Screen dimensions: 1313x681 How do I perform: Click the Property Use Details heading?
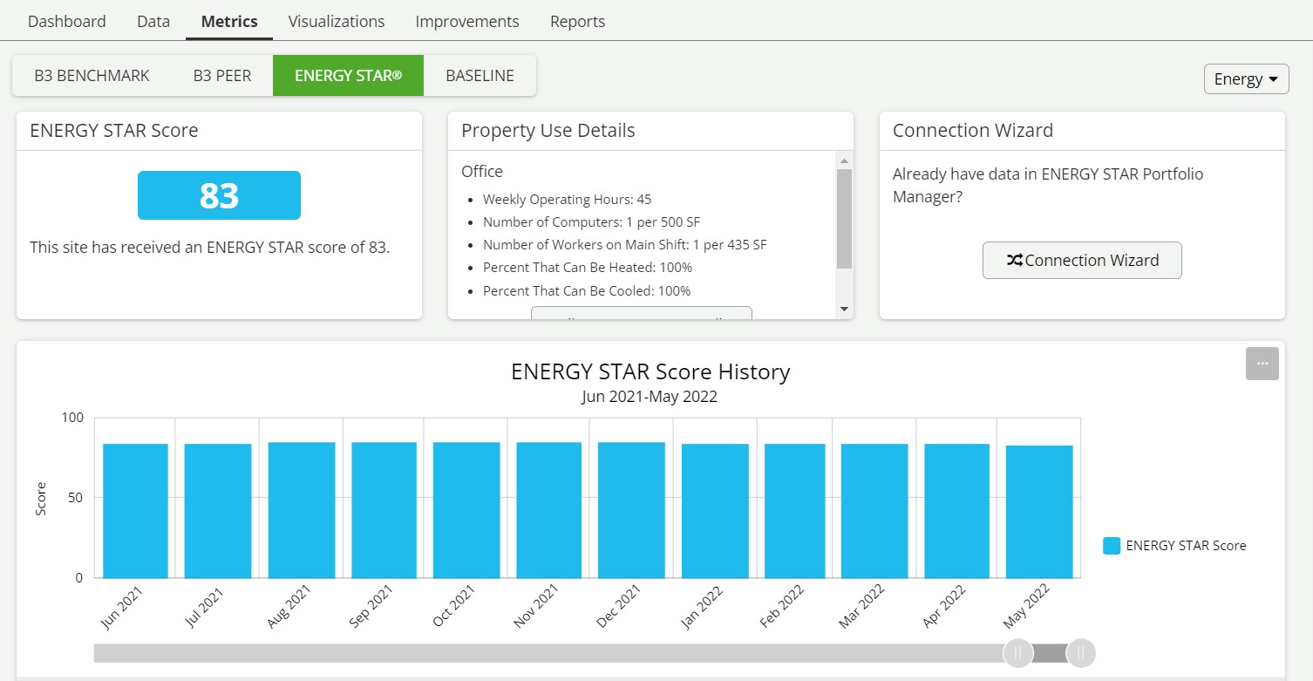(548, 131)
